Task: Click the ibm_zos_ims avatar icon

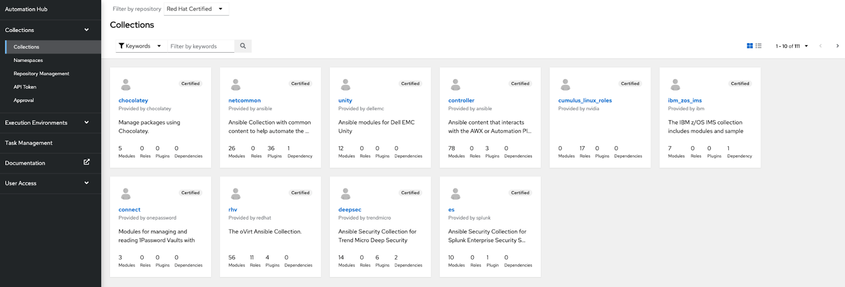Action: [675, 84]
